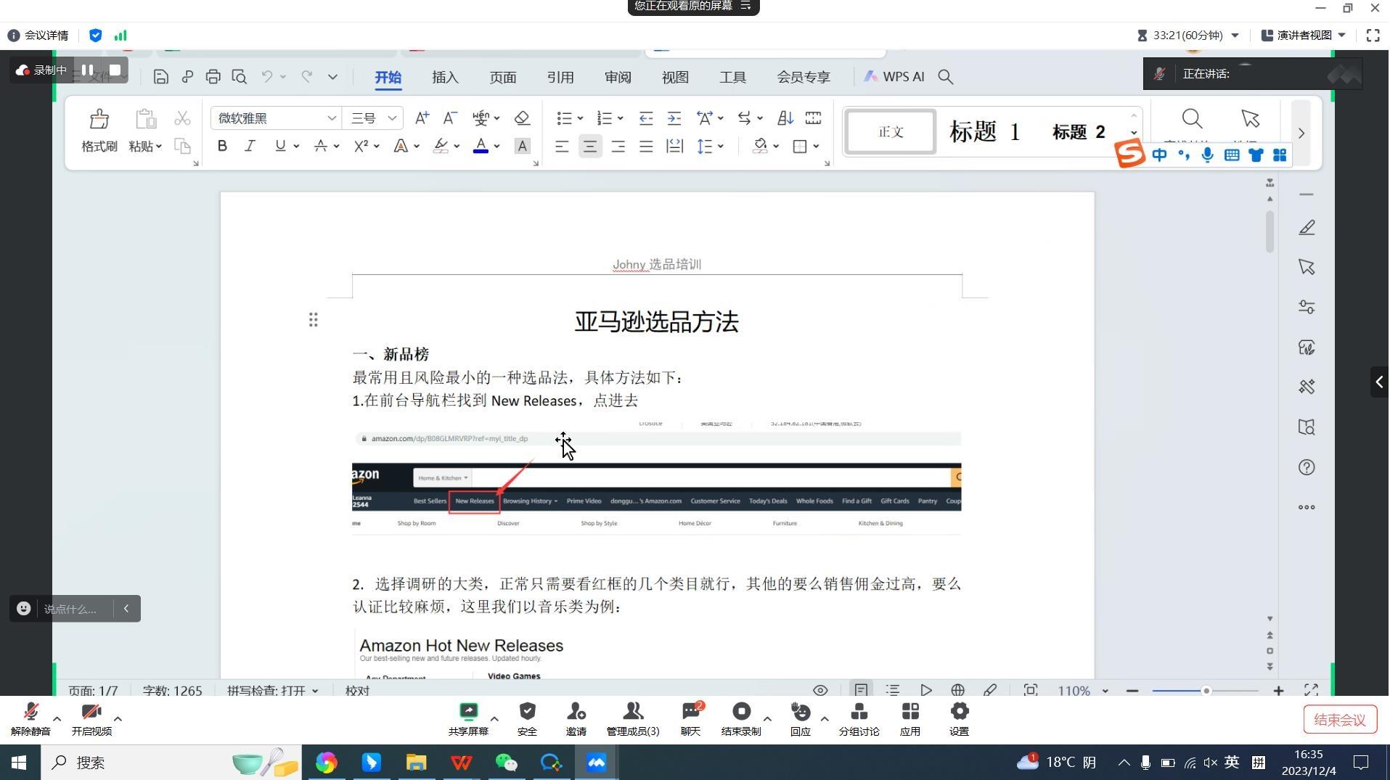Click the 共享屏幕 (Share screen) button
Image resolution: width=1390 pixels, height=780 pixels.
(x=469, y=719)
